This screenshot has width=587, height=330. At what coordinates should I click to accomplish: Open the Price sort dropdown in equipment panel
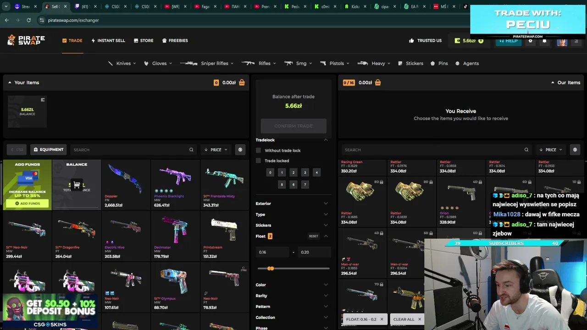pos(216,150)
